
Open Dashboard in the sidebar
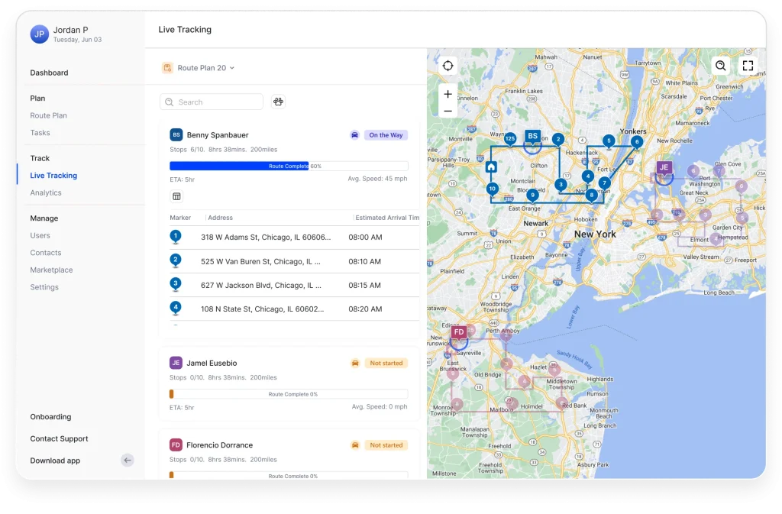pyautogui.click(x=49, y=73)
